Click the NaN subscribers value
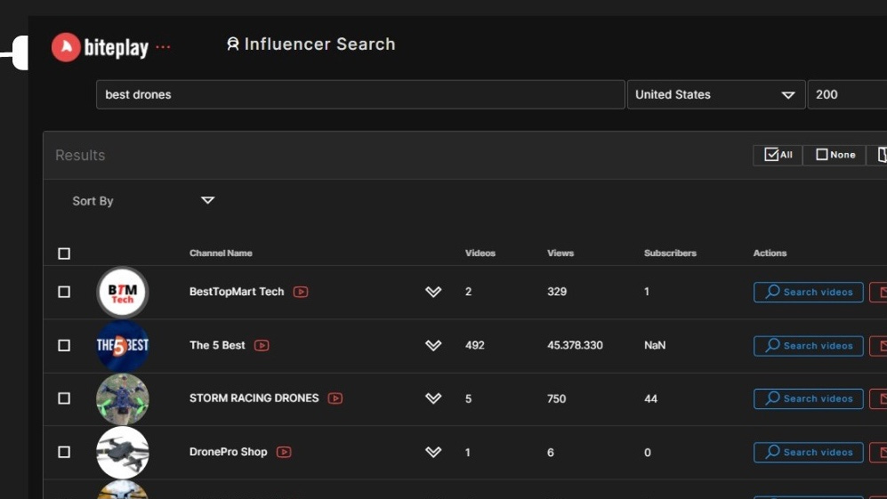 [x=655, y=345]
